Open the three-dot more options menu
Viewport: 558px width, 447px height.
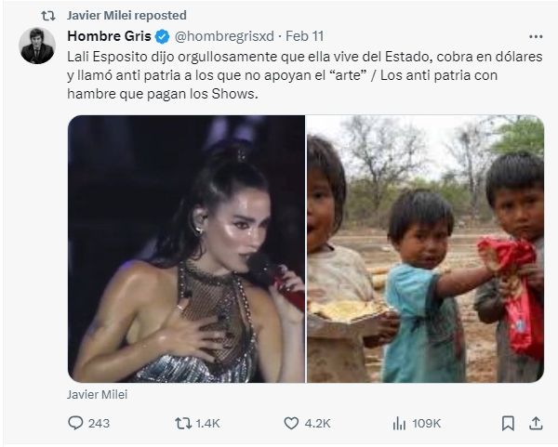(535, 37)
